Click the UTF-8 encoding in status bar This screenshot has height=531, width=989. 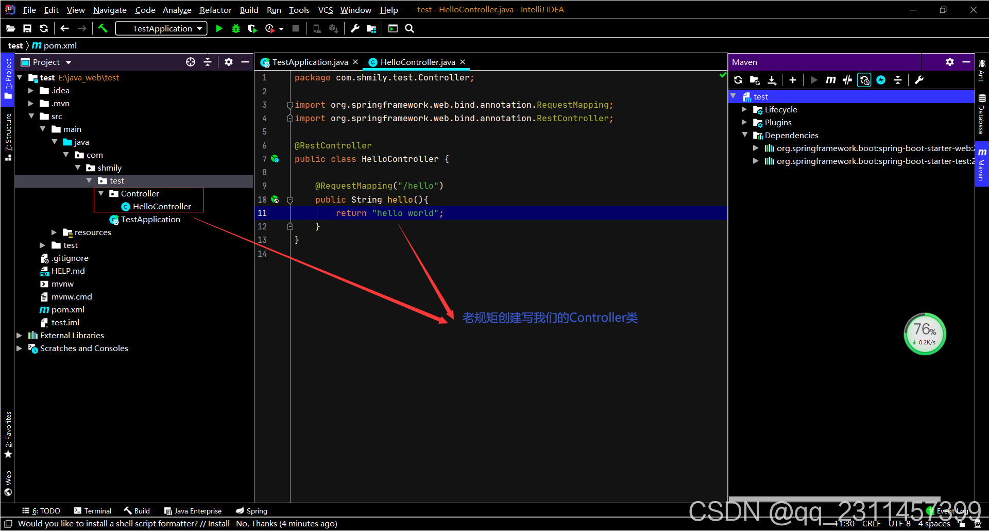(899, 524)
